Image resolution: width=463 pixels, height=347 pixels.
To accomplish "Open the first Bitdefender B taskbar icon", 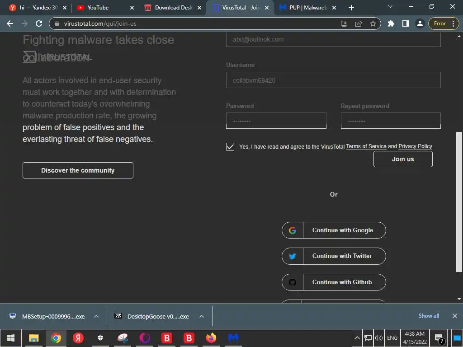I will (167, 338).
